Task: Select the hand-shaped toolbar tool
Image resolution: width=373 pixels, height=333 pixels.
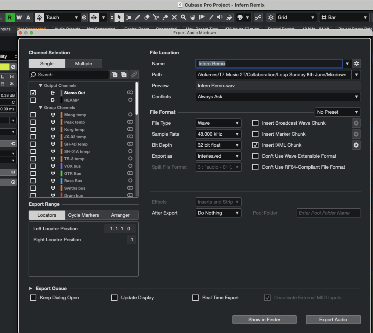Action: [192, 17]
